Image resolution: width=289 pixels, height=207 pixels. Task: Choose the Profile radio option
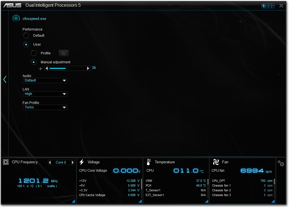pos(34,53)
